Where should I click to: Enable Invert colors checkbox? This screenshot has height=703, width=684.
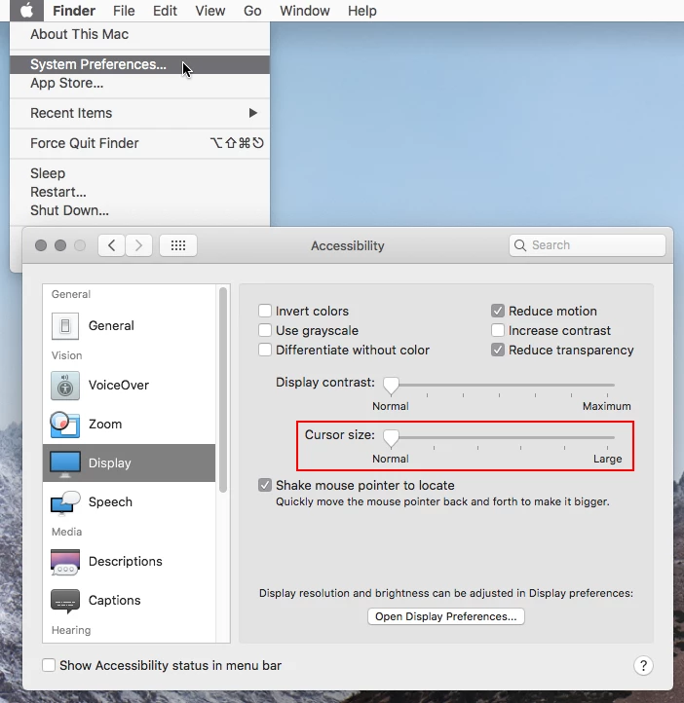click(265, 311)
